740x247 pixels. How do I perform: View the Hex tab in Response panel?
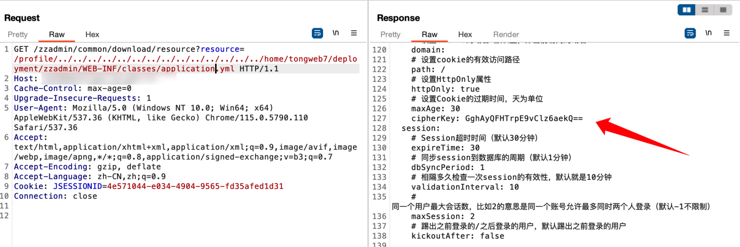465,35
